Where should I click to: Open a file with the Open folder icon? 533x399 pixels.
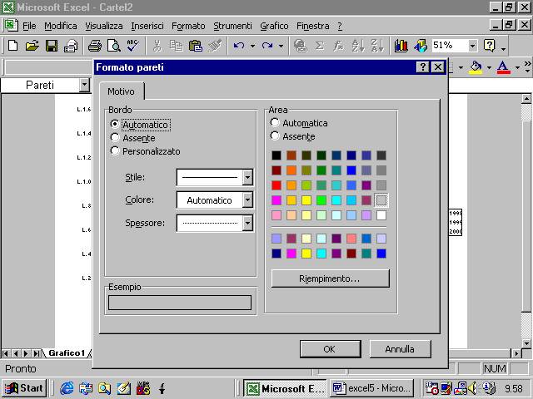[x=32, y=46]
